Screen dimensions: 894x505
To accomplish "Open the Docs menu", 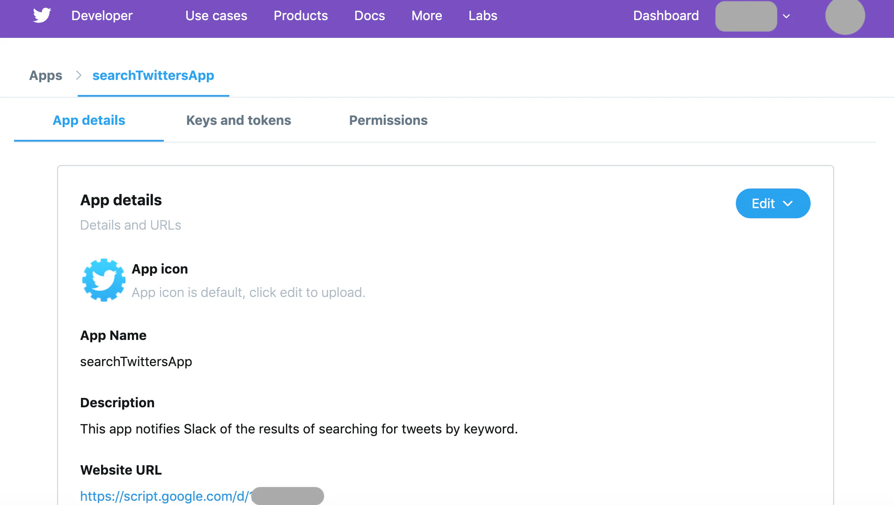I will (369, 16).
